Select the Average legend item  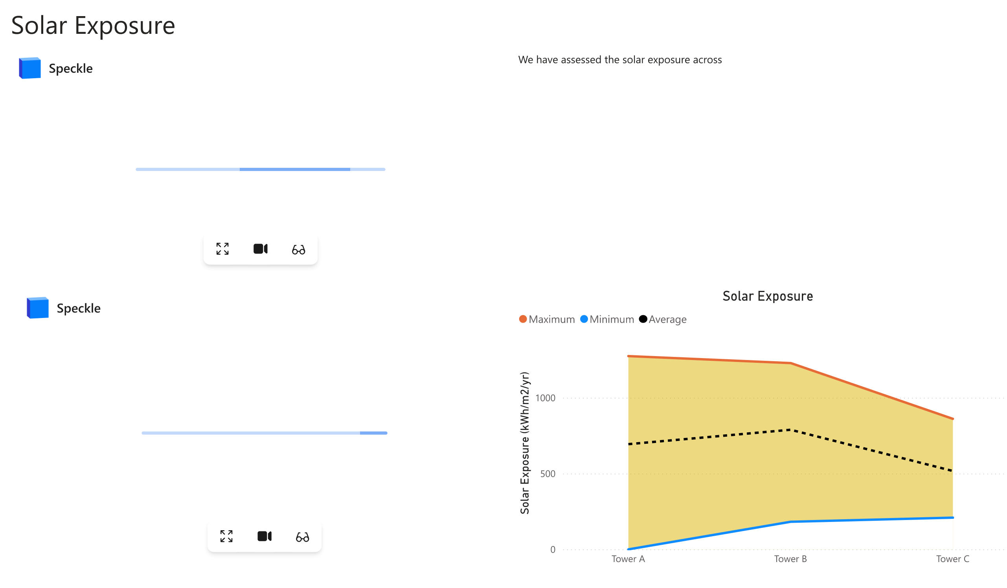click(x=663, y=320)
